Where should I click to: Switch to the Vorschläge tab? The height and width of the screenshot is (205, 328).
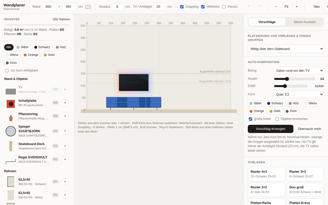(x=267, y=22)
